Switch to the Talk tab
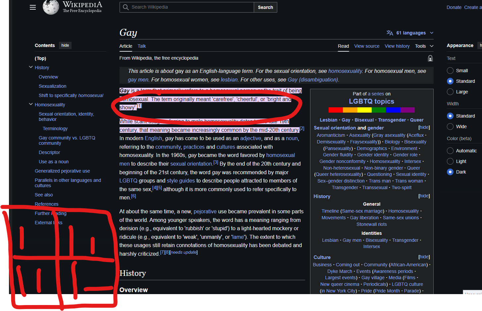 (x=142, y=46)
